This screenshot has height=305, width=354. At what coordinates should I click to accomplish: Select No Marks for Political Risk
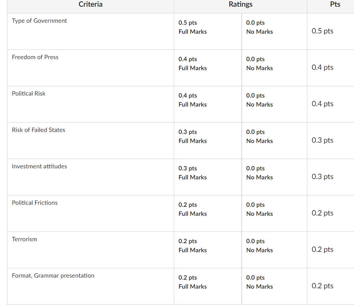point(274,104)
